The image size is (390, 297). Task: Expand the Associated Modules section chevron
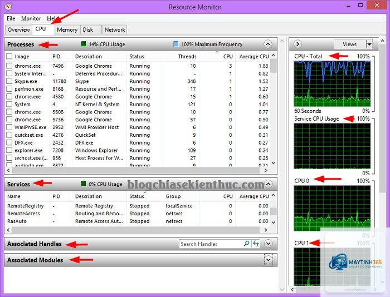point(268,260)
